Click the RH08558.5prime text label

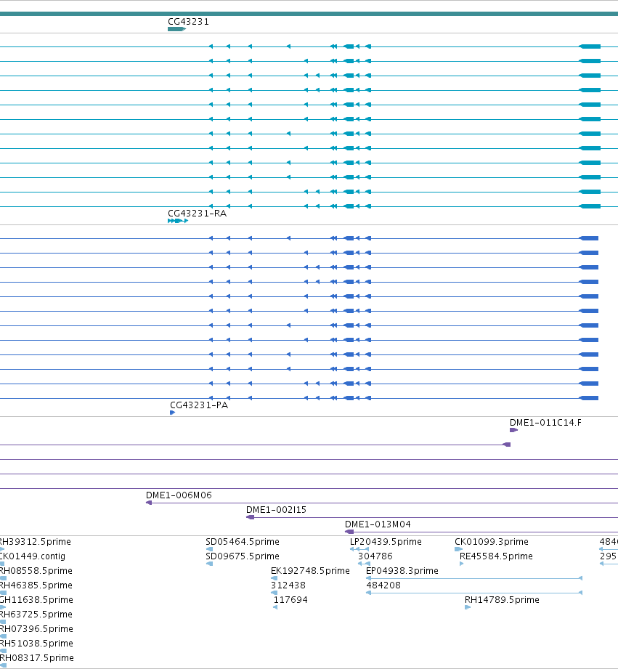[36, 570]
